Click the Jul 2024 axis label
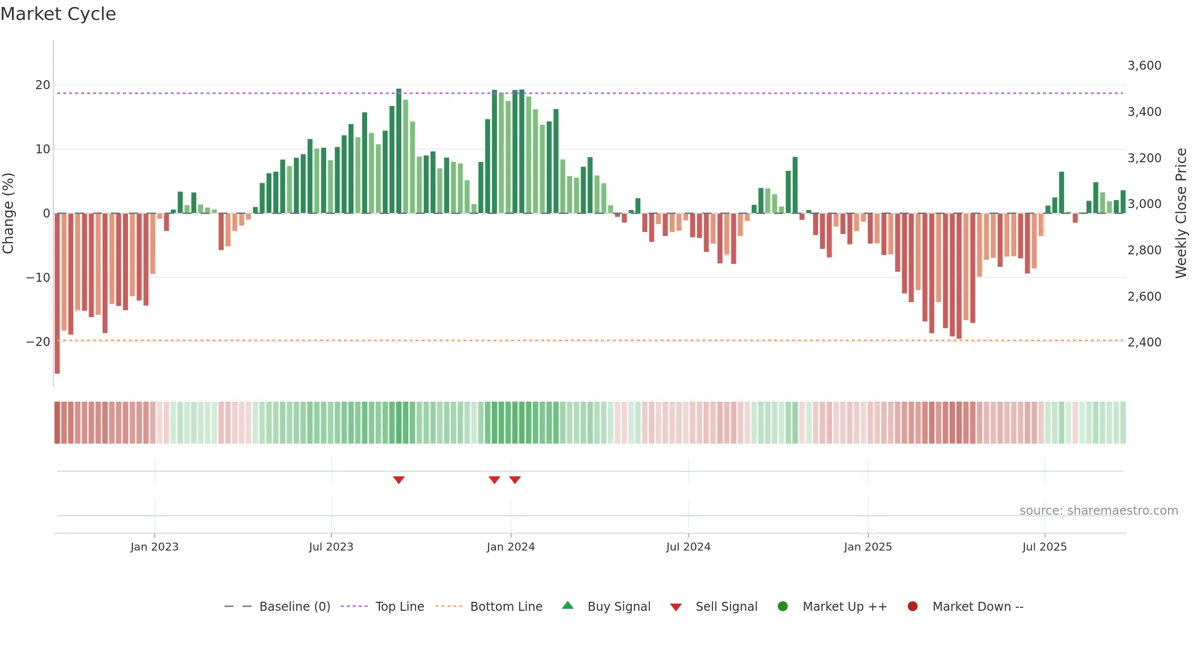Image resolution: width=1195 pixels, height=672 pixels. point(689,547)
